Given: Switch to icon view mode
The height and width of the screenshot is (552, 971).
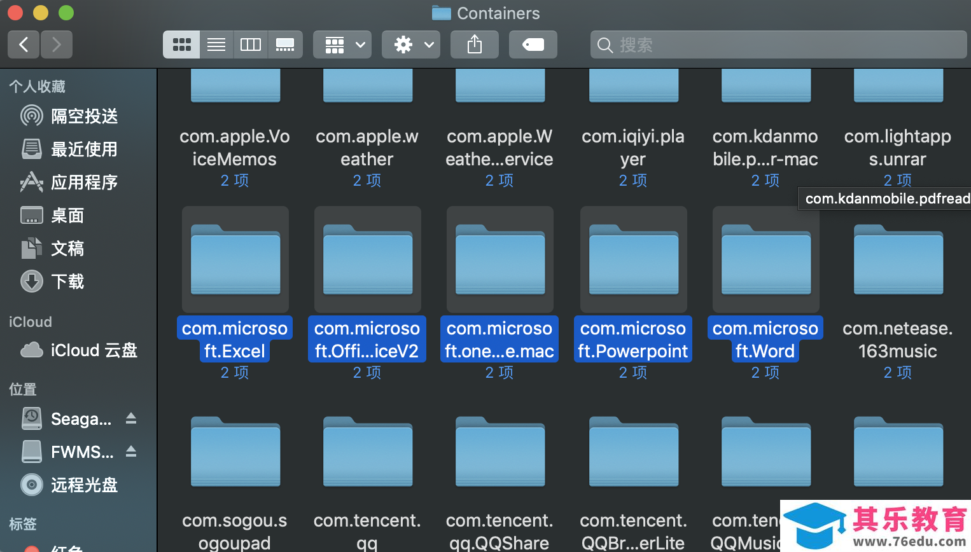Looking at the screenshot, I should coord(181,45).
